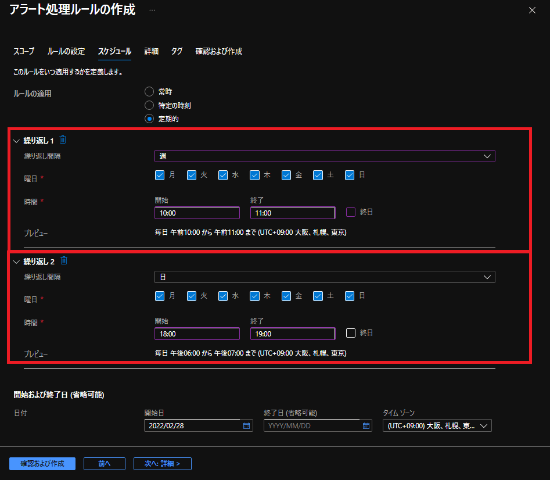Click the 18:00 start time field
This screenshot has width=550, height=480.
[197, 334]
